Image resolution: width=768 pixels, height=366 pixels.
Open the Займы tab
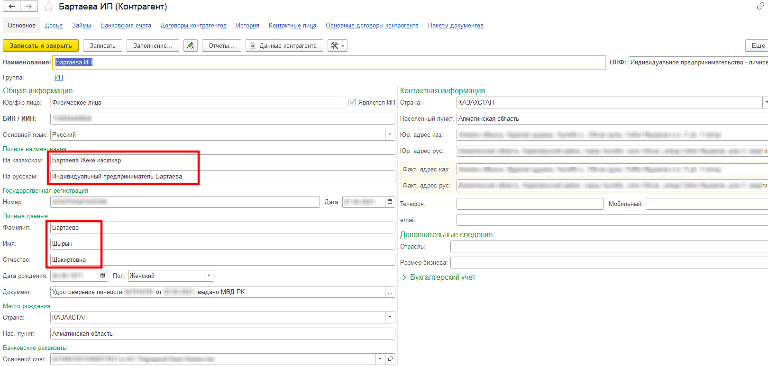click(x=82, y=26)
